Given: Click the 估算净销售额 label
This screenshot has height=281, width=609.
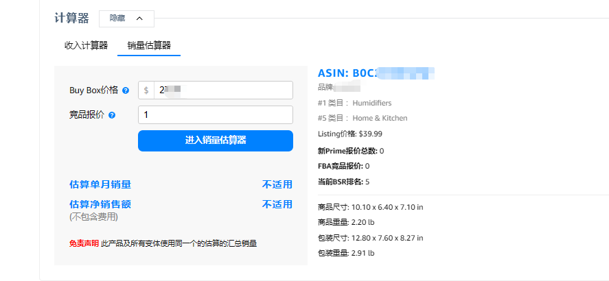Looking at the screenshot, I should point(100,204).
